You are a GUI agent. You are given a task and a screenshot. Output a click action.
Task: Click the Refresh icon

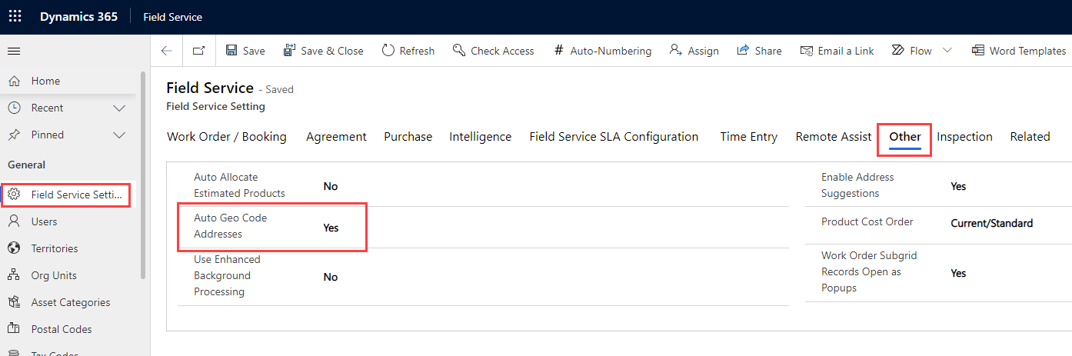tap(388, 51)
